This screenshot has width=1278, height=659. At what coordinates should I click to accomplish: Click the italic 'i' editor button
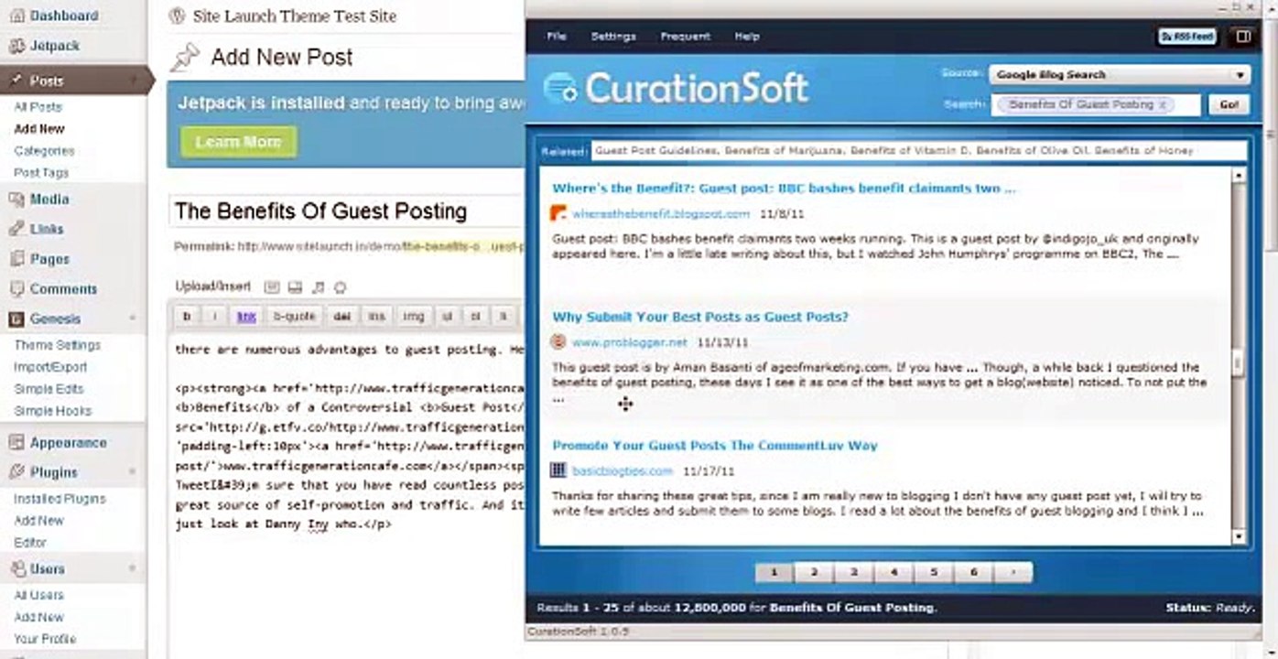click(215, 317)
